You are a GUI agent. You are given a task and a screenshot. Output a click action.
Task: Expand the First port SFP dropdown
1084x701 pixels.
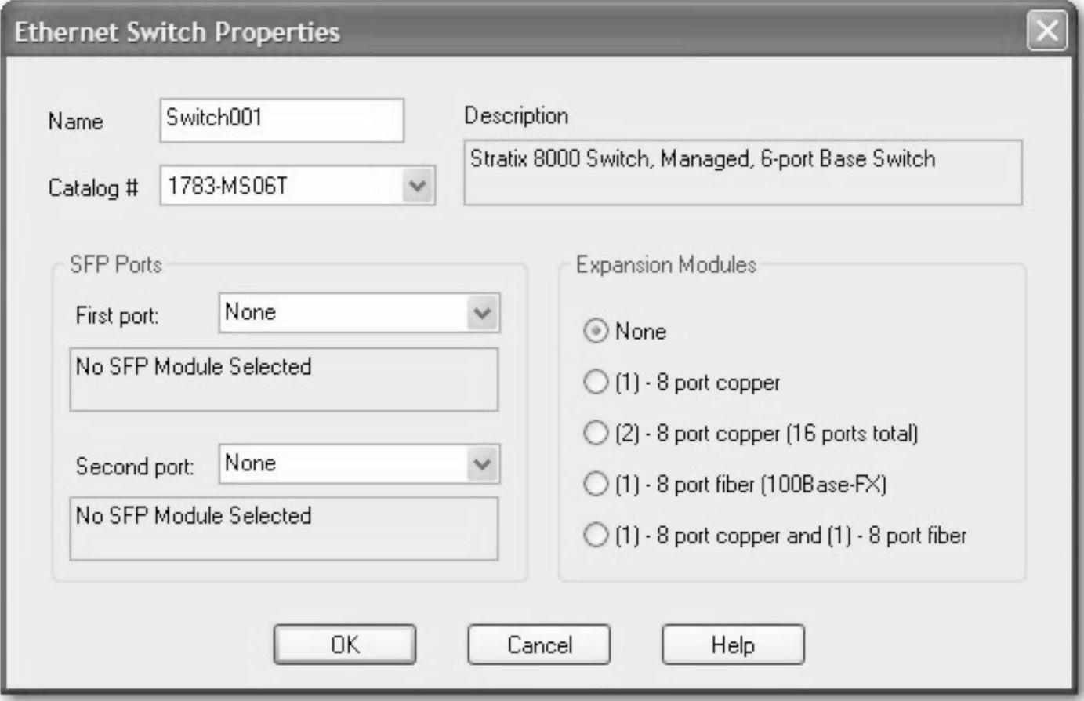click(x=483, y=313)
